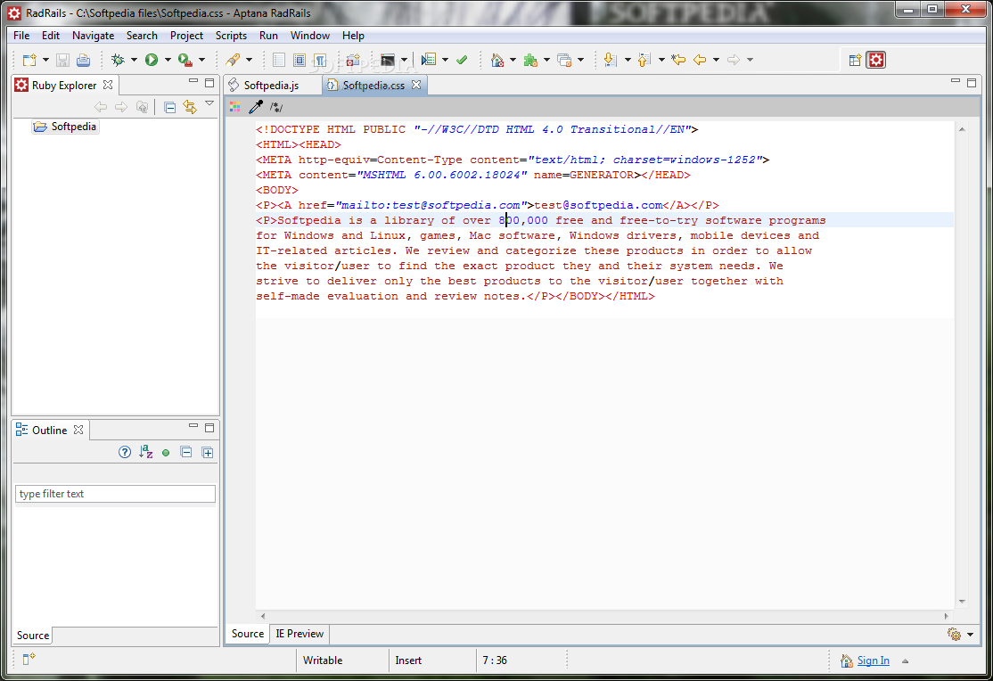Minimize the Ruby Explorer panel

[193, 82]
